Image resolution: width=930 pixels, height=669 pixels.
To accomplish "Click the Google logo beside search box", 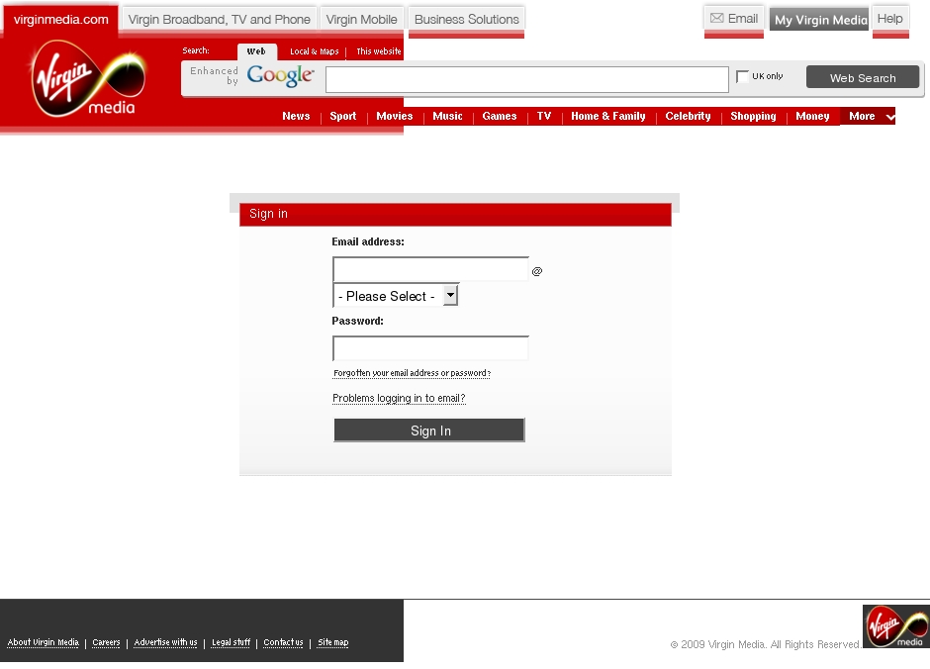I will (x=280, y=75).
